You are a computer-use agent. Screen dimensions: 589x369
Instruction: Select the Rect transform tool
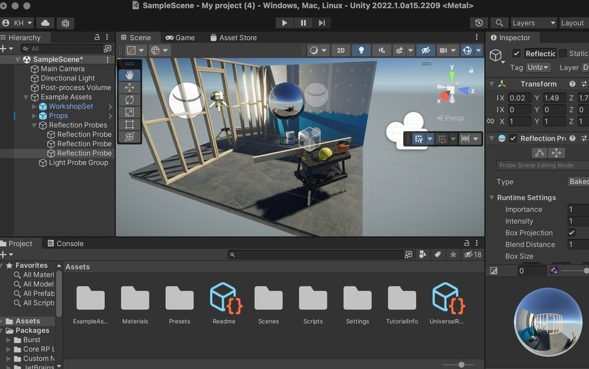(129, 122)
